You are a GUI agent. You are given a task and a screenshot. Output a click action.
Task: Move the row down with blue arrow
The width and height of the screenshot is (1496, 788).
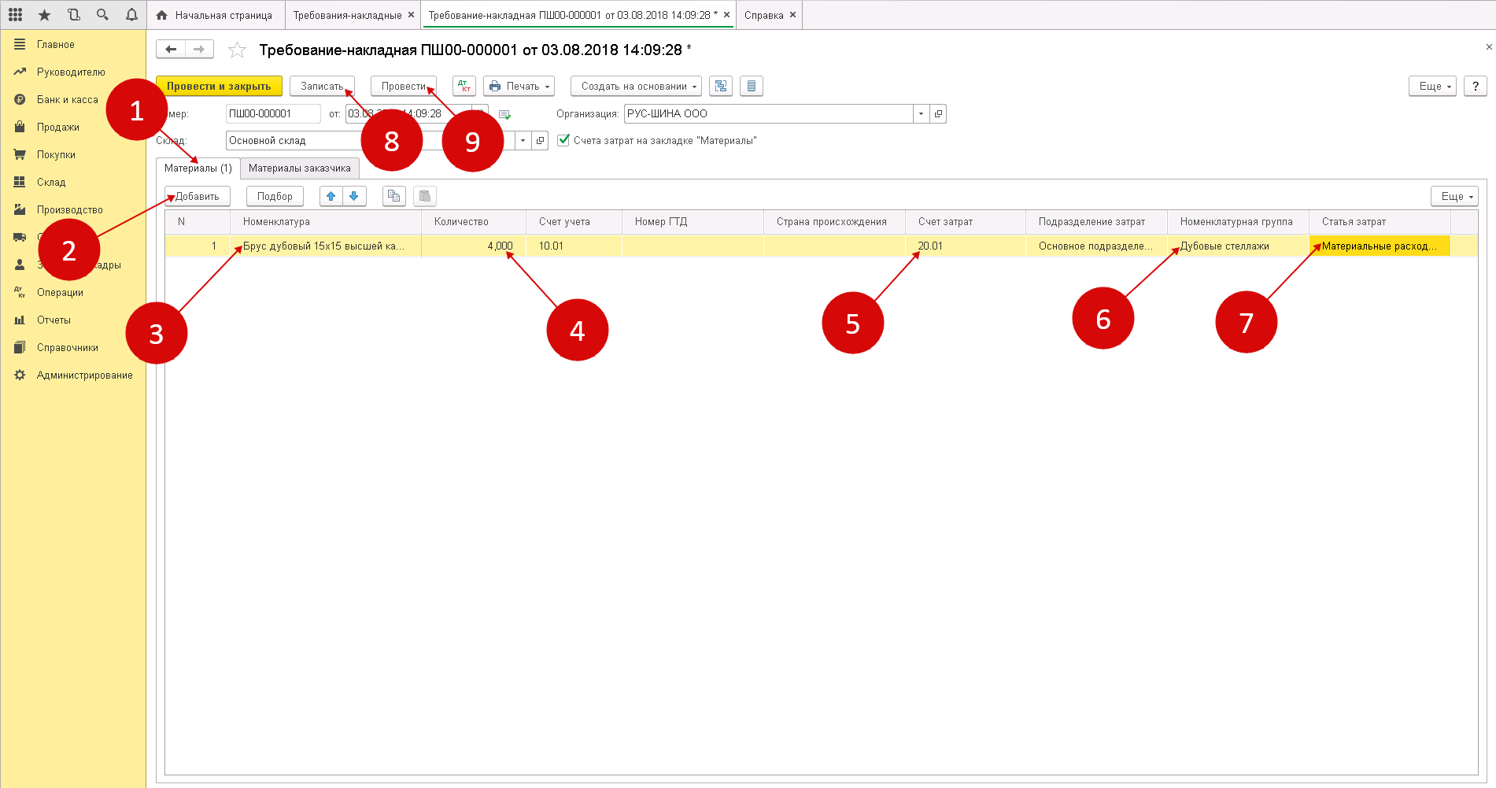point(354,196)
